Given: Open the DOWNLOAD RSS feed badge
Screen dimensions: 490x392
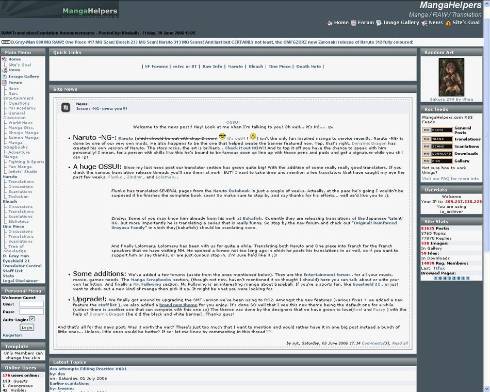Looking at the screenshot, I should coord(437,154).
